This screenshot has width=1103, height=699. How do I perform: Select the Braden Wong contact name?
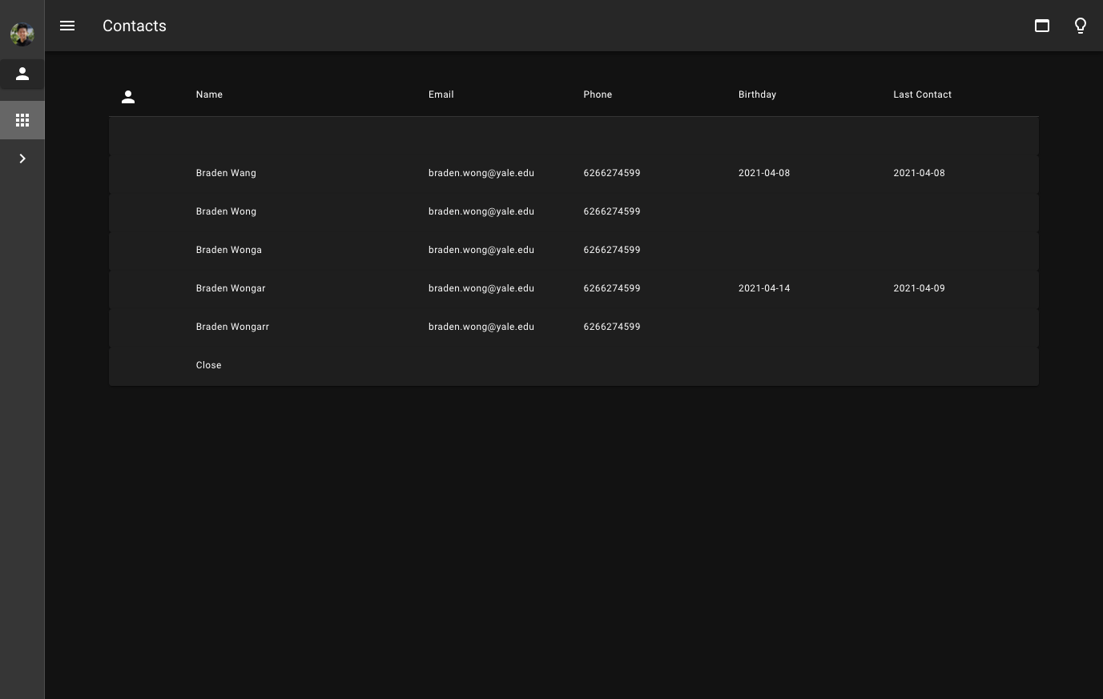click(226, 211)
